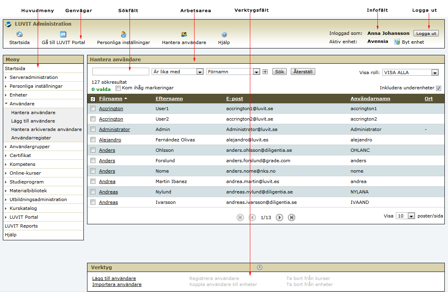Select the checkbox for accrington2 row
The width and height of the screenshot is (448, 292).
[93, 119]
